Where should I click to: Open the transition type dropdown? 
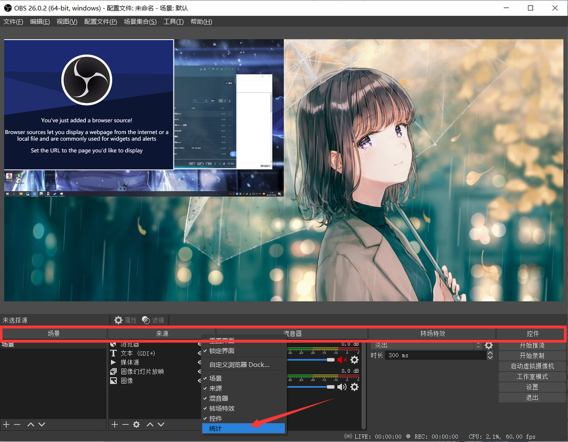[x=427, y=346]
